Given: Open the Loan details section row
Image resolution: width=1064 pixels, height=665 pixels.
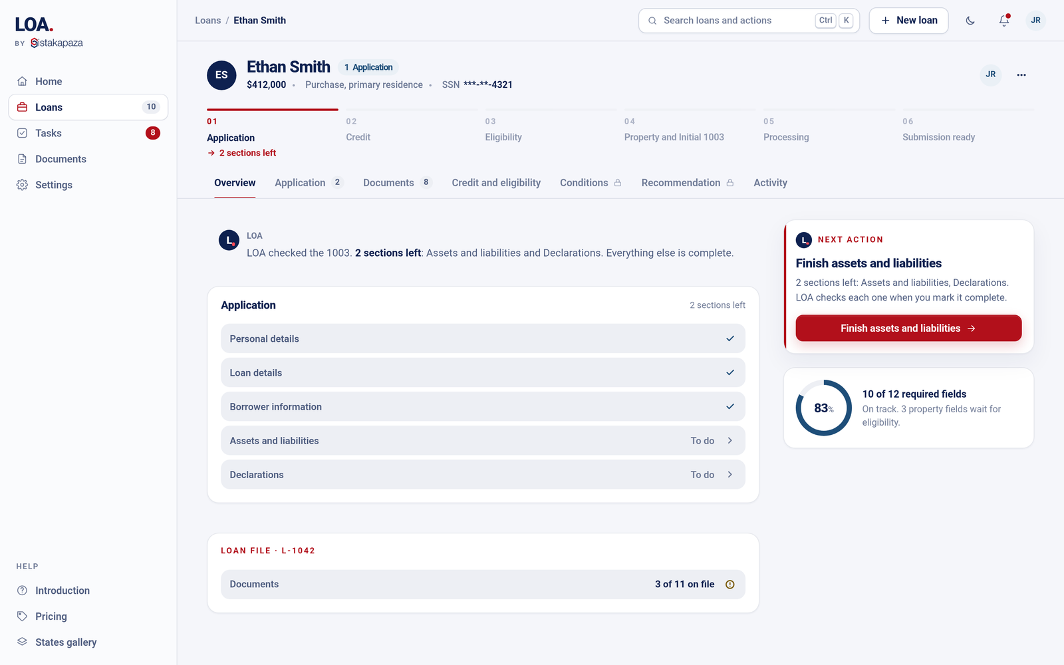Looking at the screenshot, I should point(483,372).
